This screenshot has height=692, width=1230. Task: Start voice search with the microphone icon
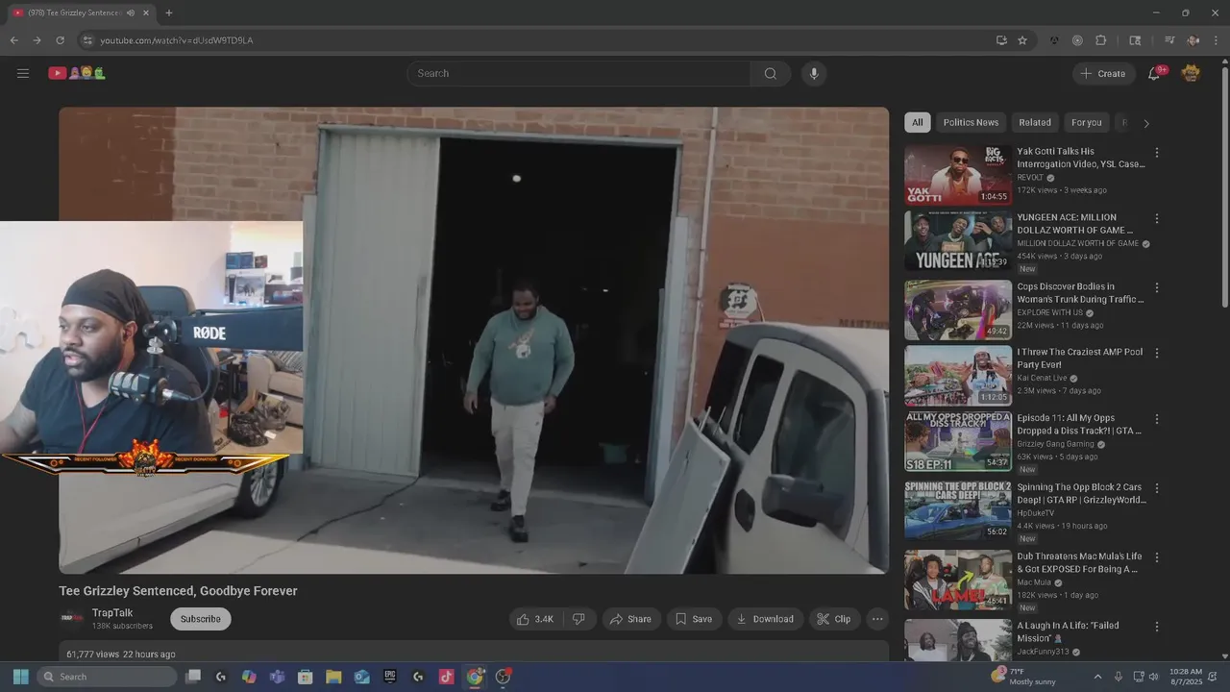pyautogui.click(x=814, y=73)
